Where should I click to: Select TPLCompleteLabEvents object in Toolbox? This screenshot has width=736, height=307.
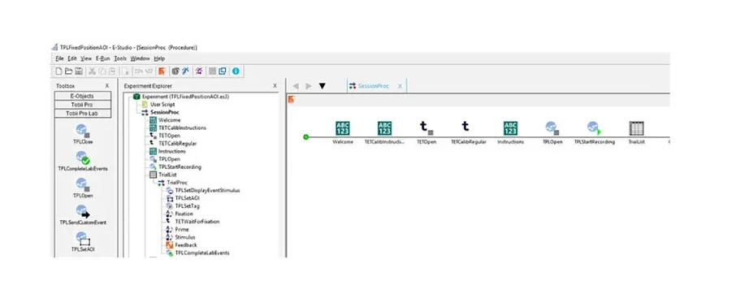tap(83, 161)
